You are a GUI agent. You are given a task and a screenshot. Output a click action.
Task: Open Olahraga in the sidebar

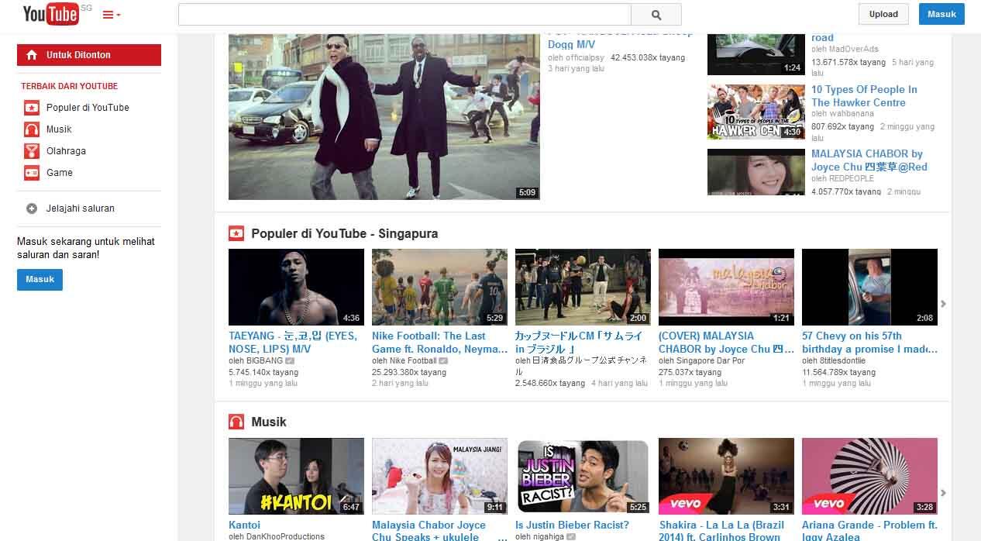coord(66,151)
